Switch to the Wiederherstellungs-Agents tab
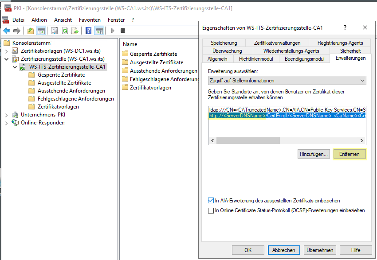This screenshot has height=260, width=377. [291, 50]
